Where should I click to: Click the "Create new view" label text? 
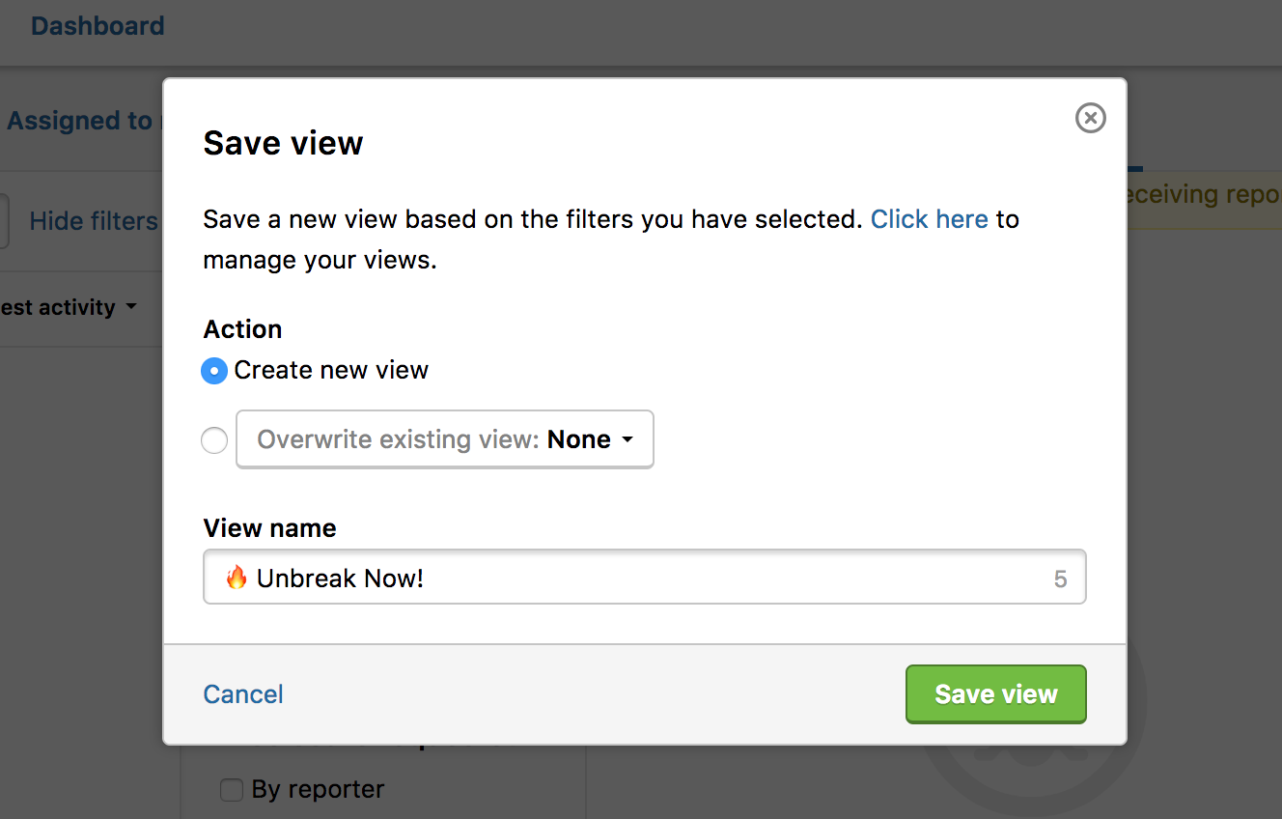coord(331,371)
